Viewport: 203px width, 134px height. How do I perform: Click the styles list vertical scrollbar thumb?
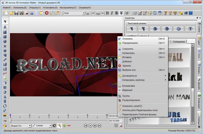[193, 97]
